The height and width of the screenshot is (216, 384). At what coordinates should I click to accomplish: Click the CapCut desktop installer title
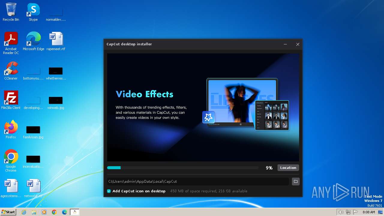point(129,44)
